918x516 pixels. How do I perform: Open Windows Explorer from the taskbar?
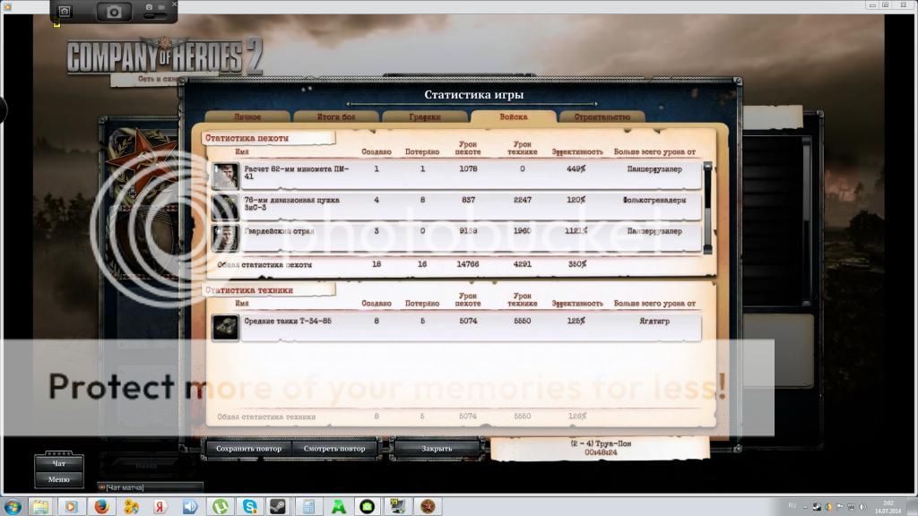tap(40, 506)
